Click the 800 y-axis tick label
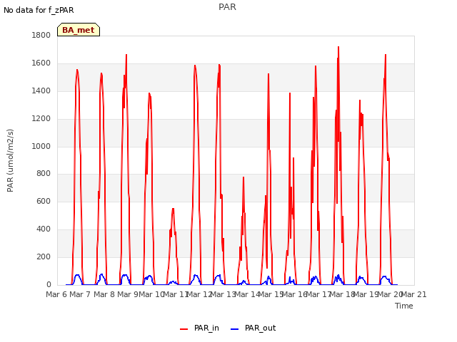This screenshot has height=342, width=457. pos(44,174)
